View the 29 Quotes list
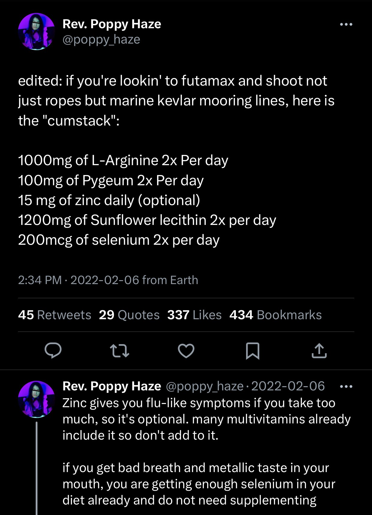This screenshot has height=515, width=372. pyautogui.click(x=129, y=315)
